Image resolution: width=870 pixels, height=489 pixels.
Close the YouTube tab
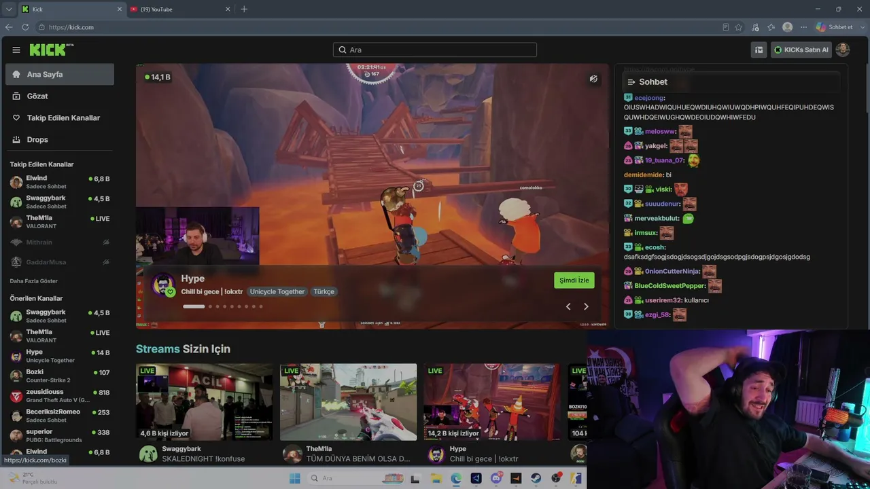point(228,10)
